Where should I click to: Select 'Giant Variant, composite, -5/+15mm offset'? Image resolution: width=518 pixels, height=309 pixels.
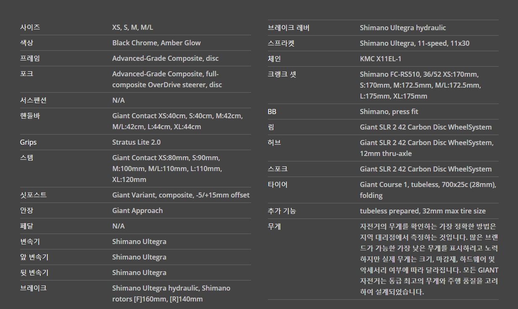click(x=181, y=195)
